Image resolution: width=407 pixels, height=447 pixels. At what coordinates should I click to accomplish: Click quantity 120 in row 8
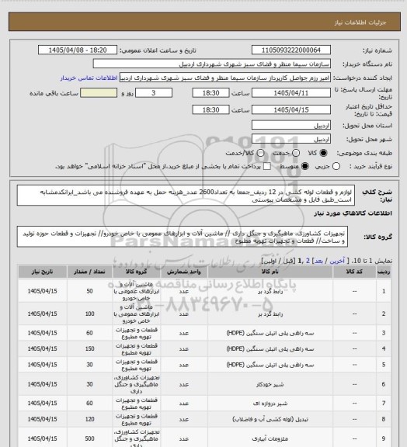(89, 419)
